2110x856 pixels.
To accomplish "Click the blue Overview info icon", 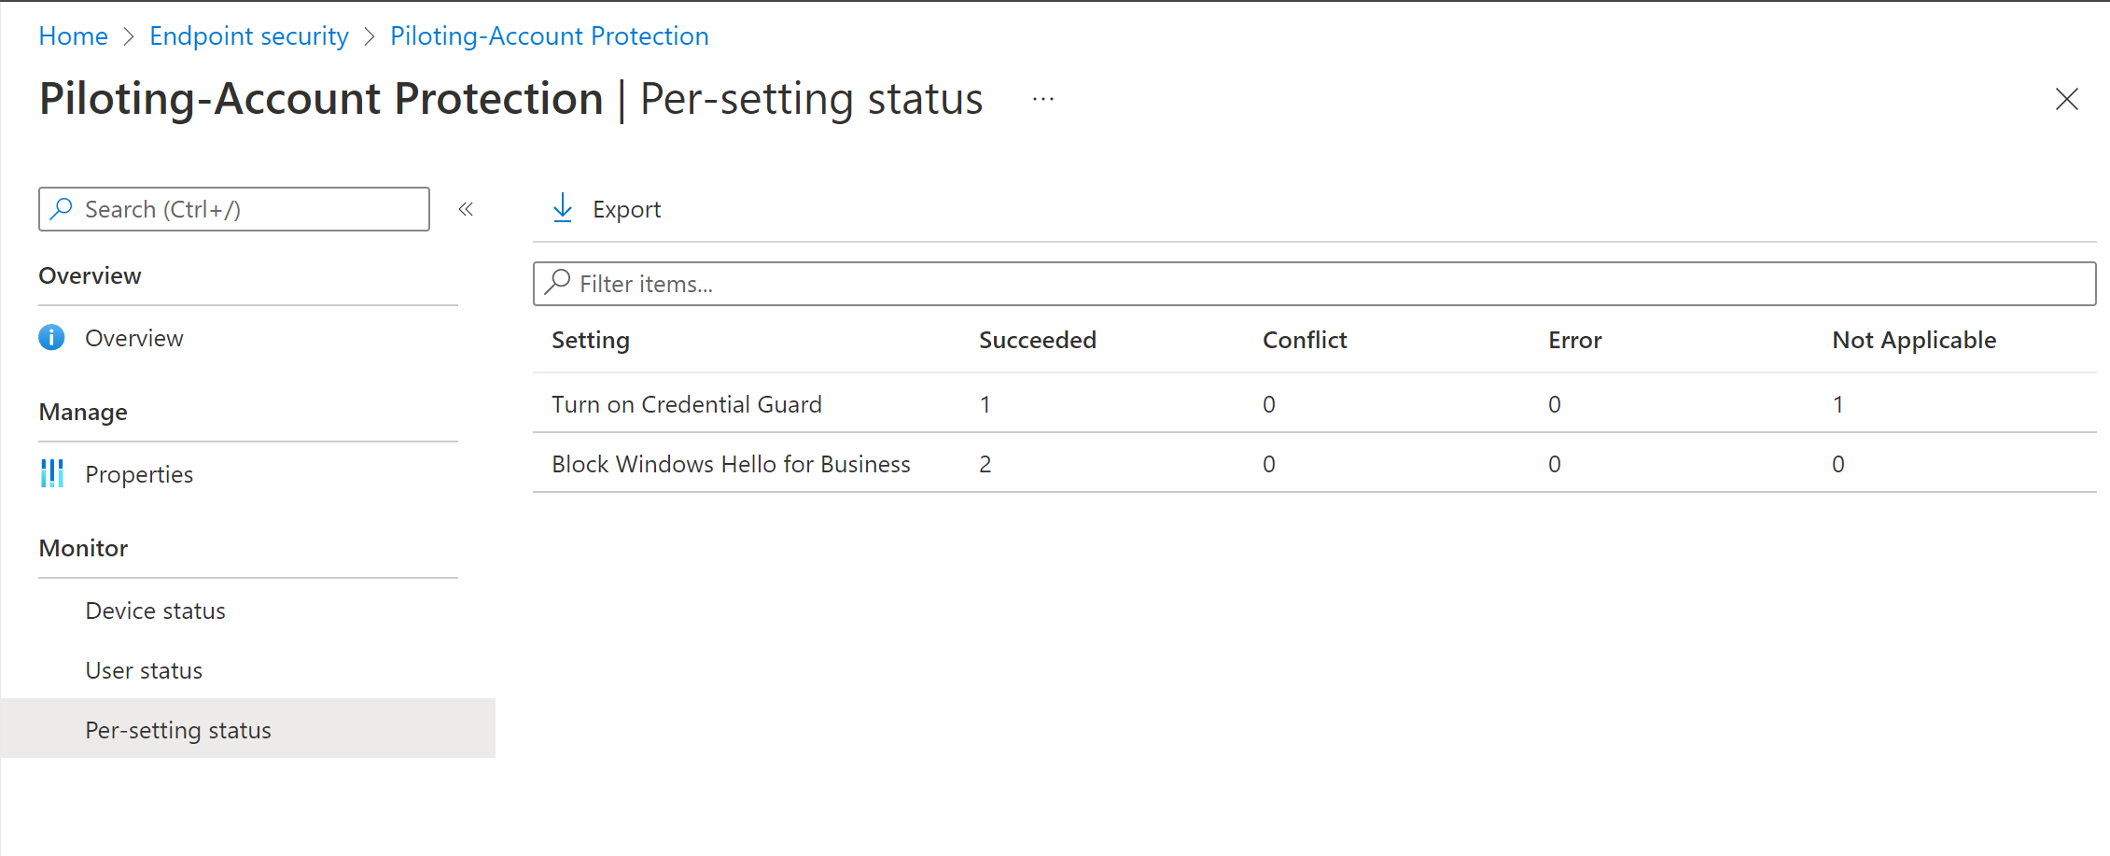I will pos(52,338).
